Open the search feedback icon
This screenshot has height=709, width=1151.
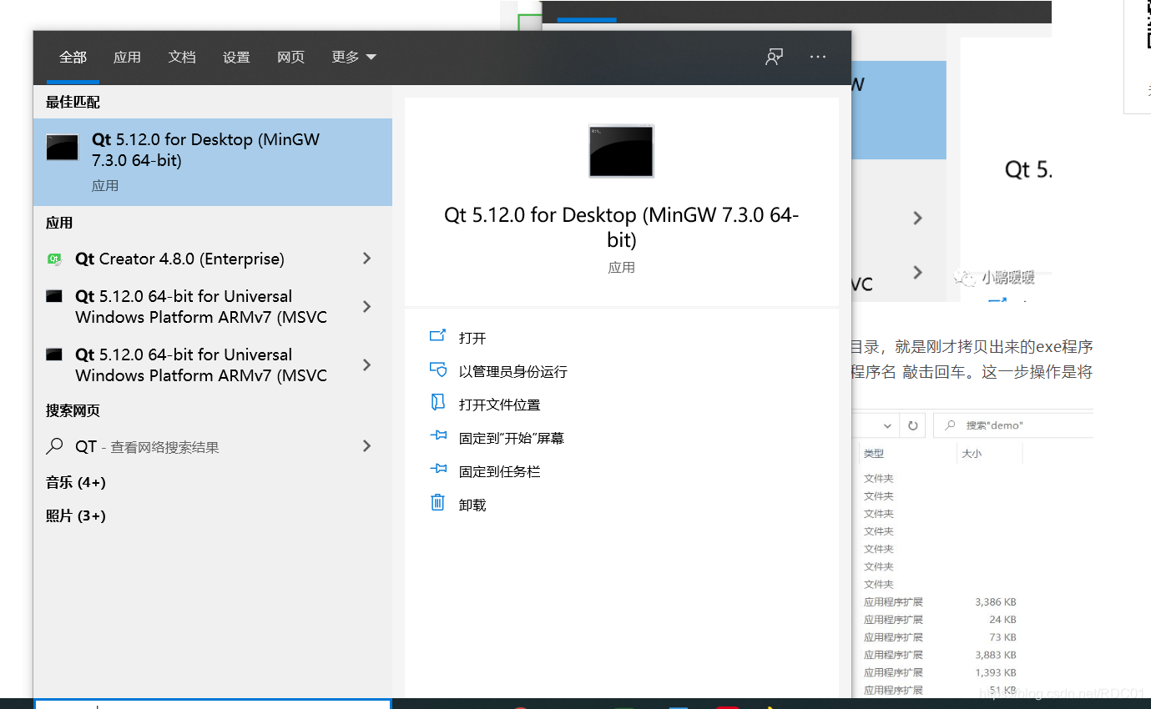click(x=774, y=57)
